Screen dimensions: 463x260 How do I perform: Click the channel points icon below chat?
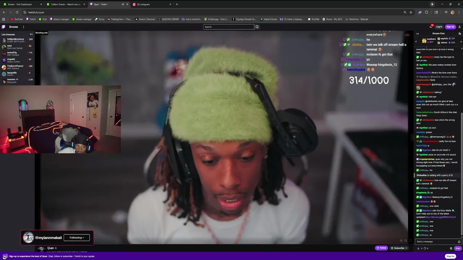tap(425, 248)
